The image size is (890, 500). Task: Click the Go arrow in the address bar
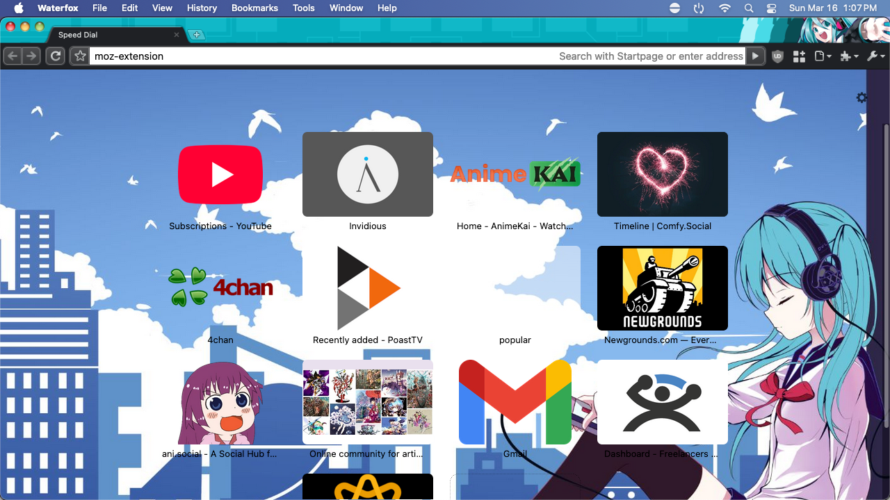coord(755,56)
